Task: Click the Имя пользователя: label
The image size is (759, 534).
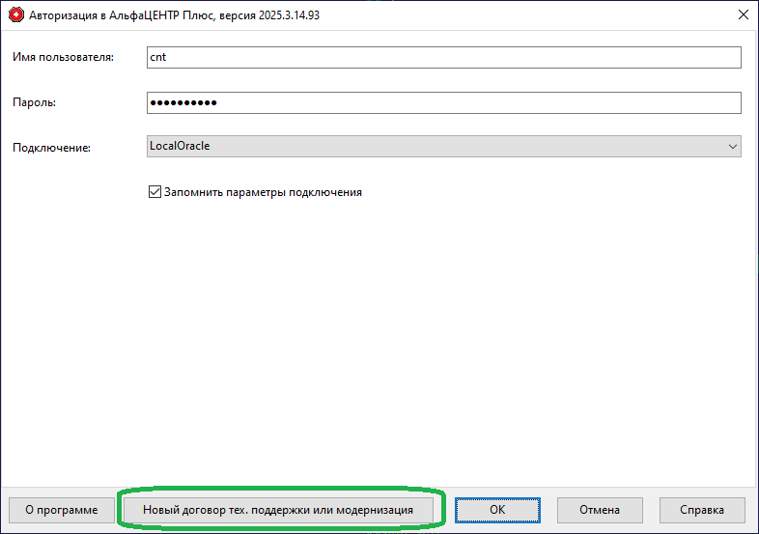Action: coord(63,57)
